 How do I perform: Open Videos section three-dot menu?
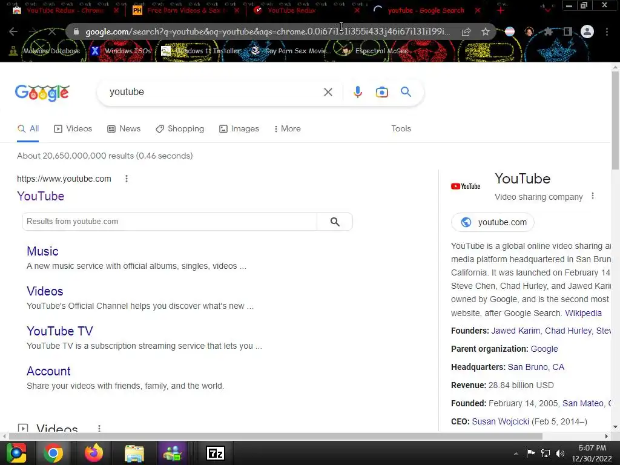(99, 428)
